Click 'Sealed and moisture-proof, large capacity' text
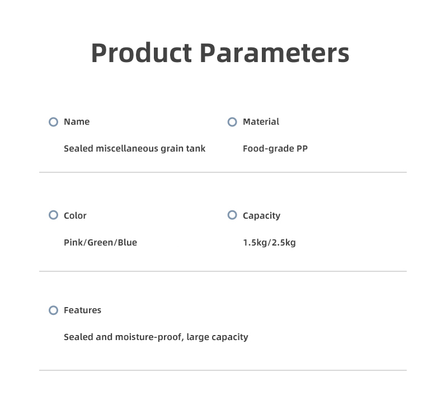Screen dimensions: 442x396 pos(156,337)
